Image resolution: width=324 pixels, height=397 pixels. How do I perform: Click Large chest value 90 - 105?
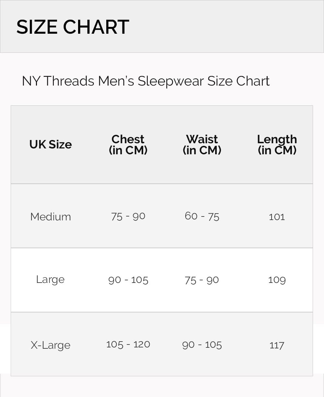(x=128, y=280)
